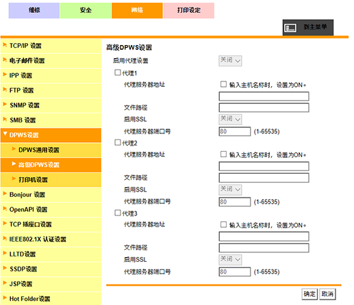Viewport: 354px width, 305px height.
Task: Go to TCP 插座口设置
Action: (x=51, y=224)
